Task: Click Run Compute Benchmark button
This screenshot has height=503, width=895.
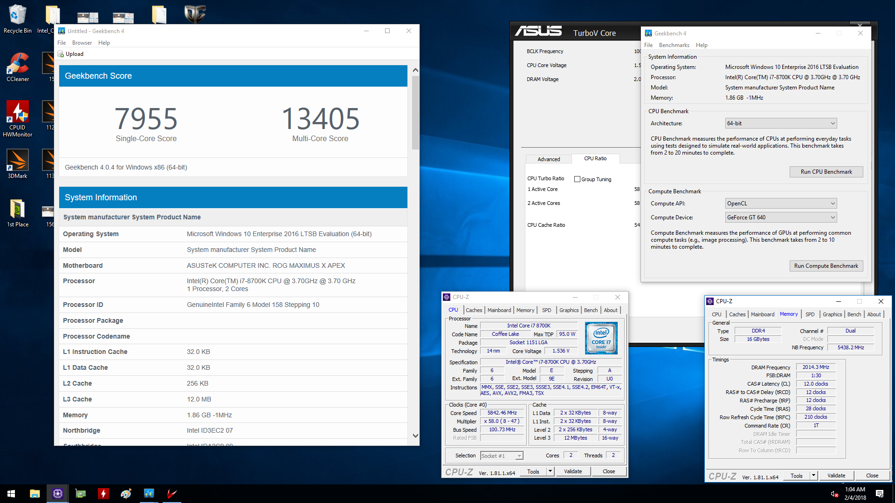Action: click(826, 266)
